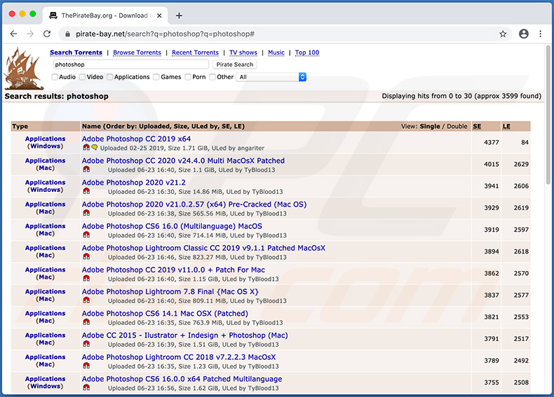
Task: Enable the Audio checkbox
Action: tap(55, 77)
